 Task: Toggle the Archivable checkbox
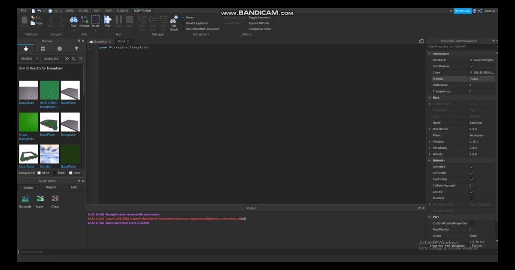(x=471, y=173)
